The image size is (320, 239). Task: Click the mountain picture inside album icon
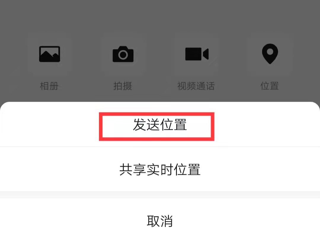coord(49,54)
